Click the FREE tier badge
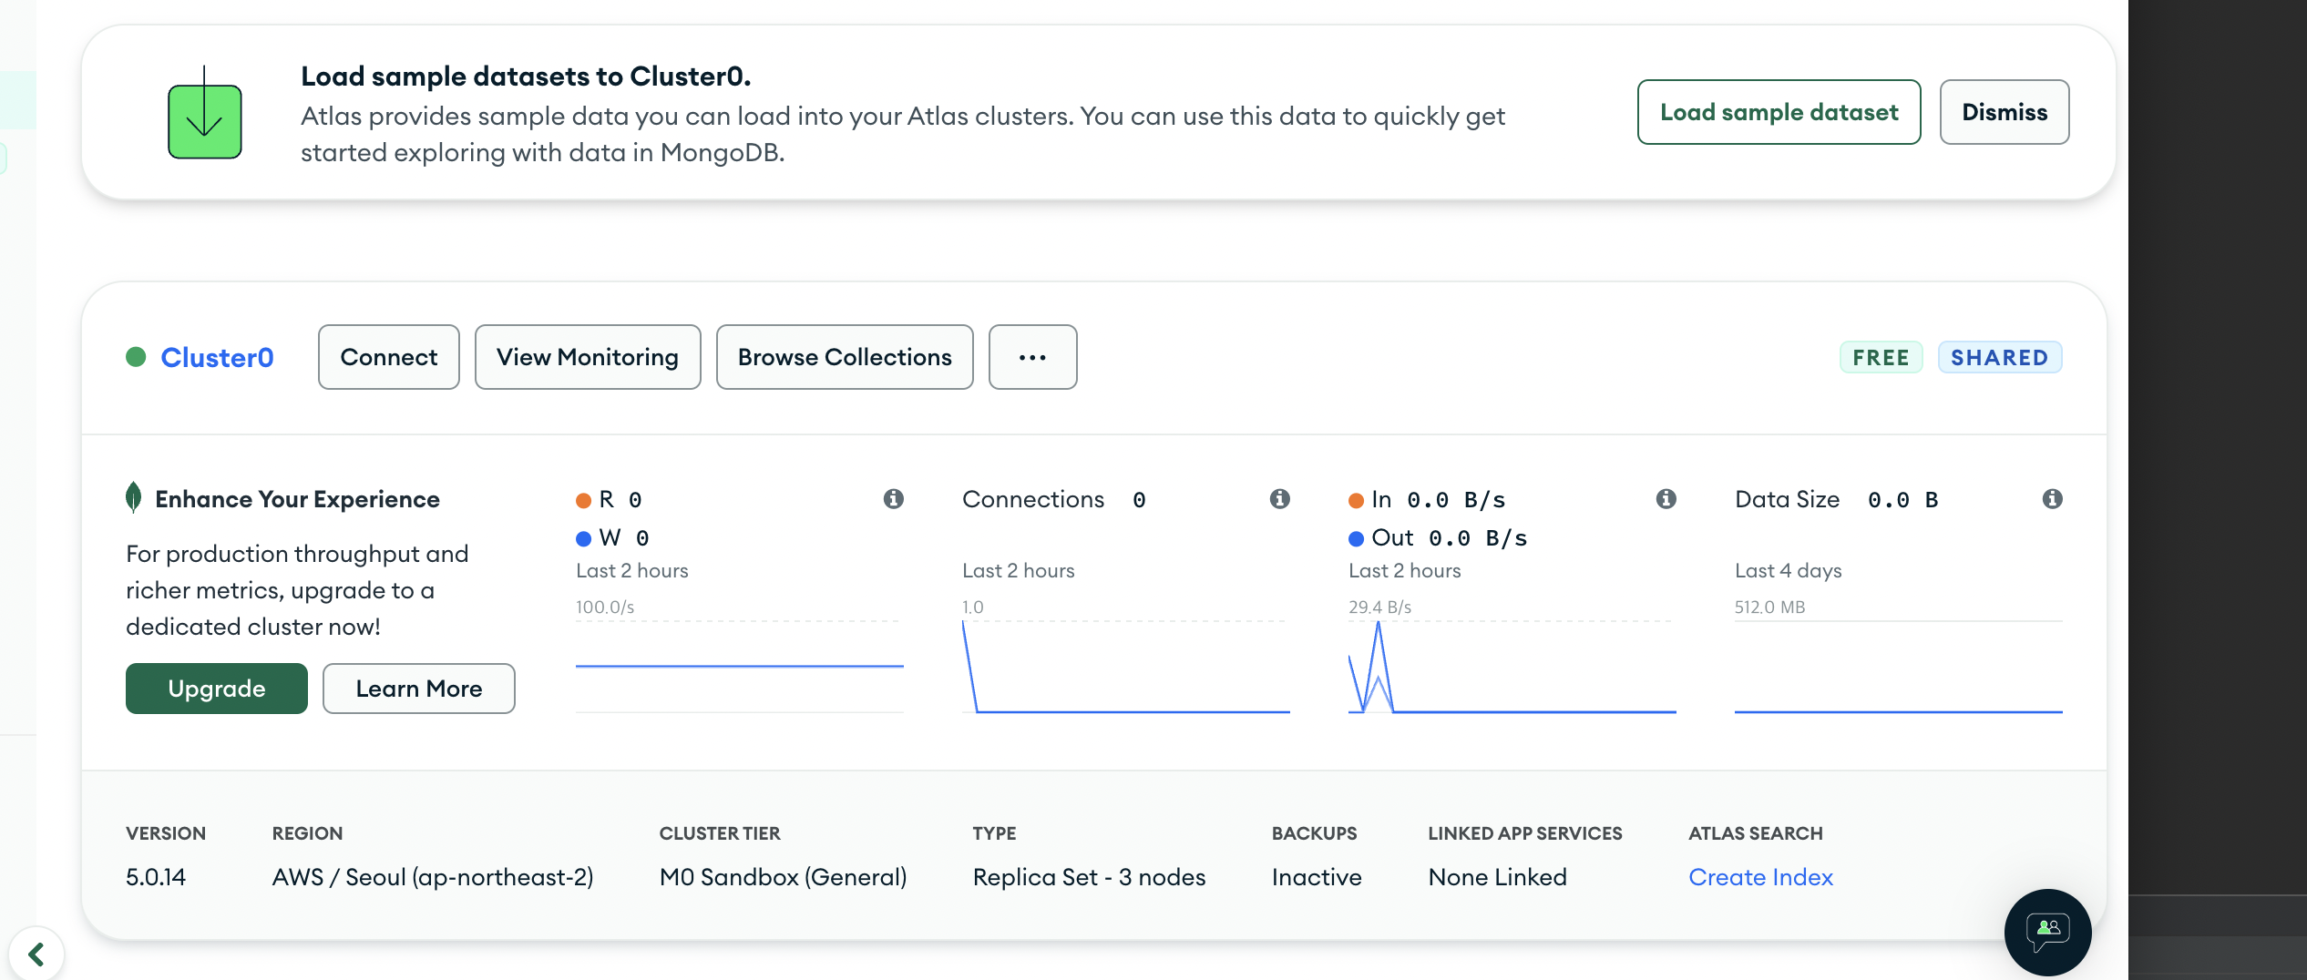Screen dimensions: 2307x980 [x=1881, y=357]
